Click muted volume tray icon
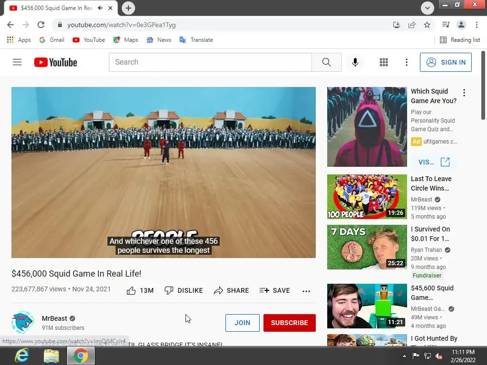 (439, 356)
